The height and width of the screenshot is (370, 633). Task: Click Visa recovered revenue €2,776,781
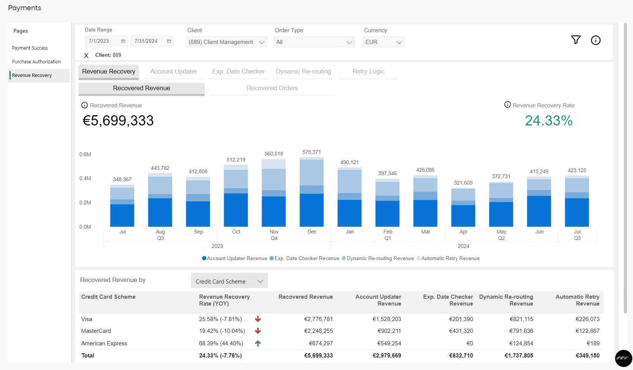[x=319, y=319]
